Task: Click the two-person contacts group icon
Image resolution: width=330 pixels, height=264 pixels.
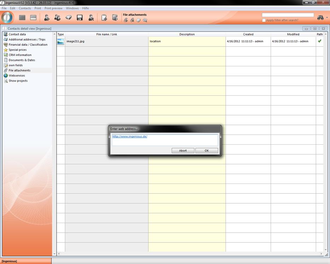Action: (x=57, y=18)
